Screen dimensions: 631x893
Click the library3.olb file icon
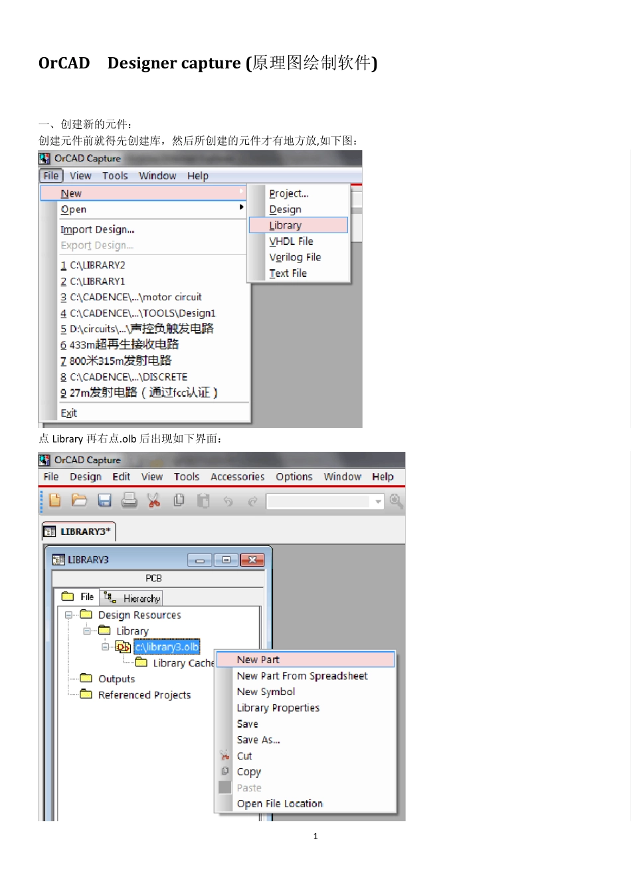(123, 646)
